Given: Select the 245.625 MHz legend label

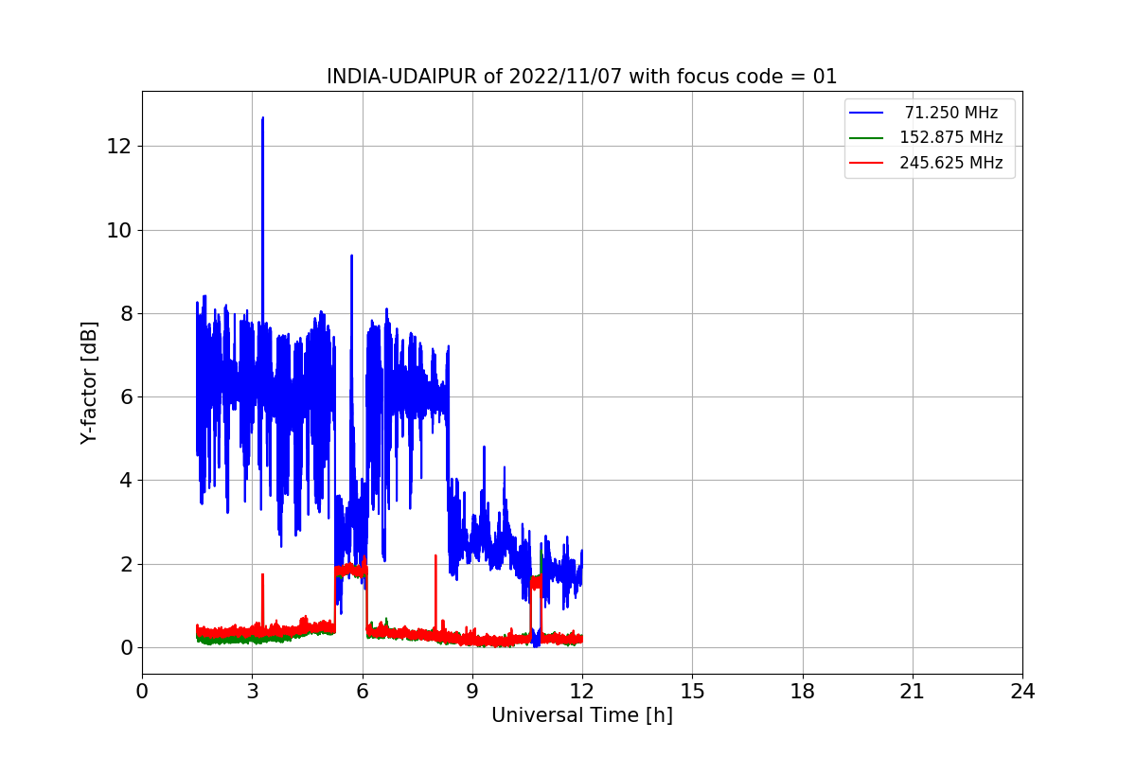Looking at the screenshot, I should tap(951, 163).
